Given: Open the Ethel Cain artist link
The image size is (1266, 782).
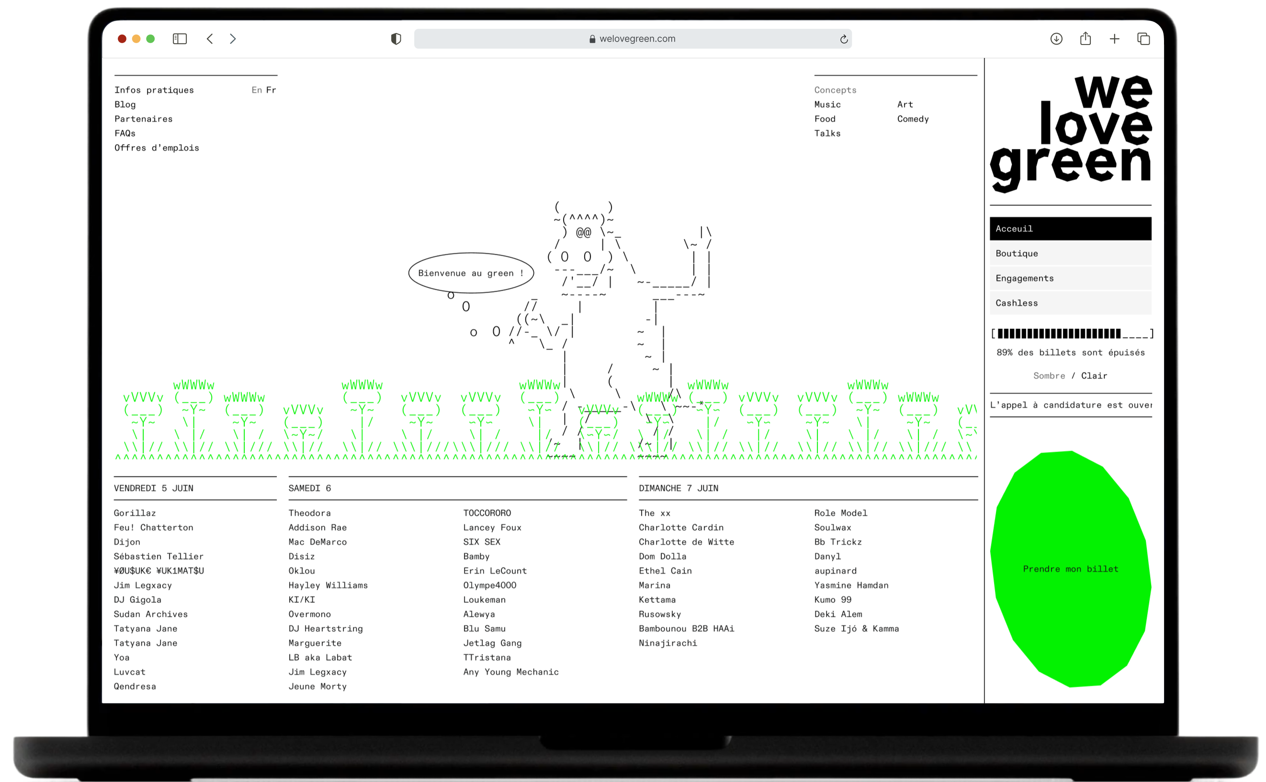Looking at the screenshot, I should [x=665, y=571].
